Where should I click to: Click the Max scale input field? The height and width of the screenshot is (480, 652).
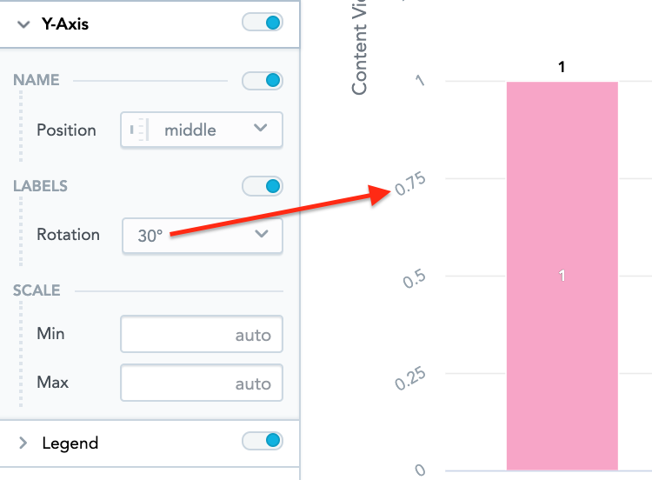pos(202,383)
